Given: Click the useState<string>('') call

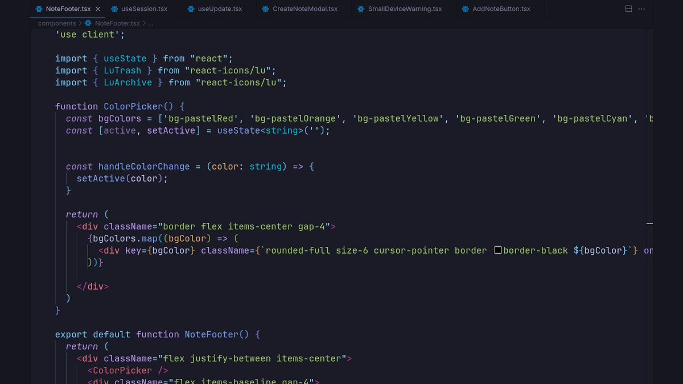Looking at the screenshot, I should pos(270,130).
